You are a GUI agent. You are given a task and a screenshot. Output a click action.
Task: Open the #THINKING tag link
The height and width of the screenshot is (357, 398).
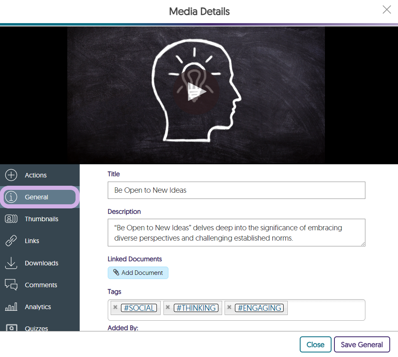(x=196, y=308)
